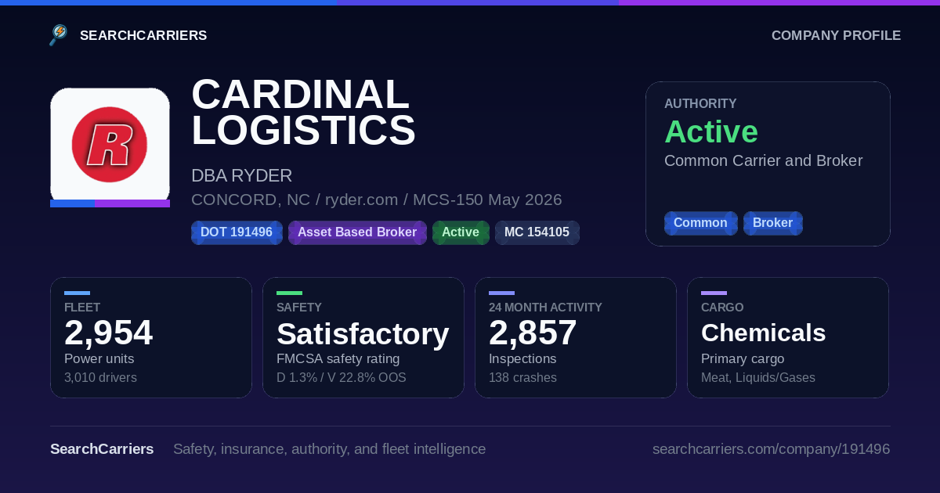Click the CARGO card label
The width and height of the screenshot is (940, 493).
(x=722, y=308)
